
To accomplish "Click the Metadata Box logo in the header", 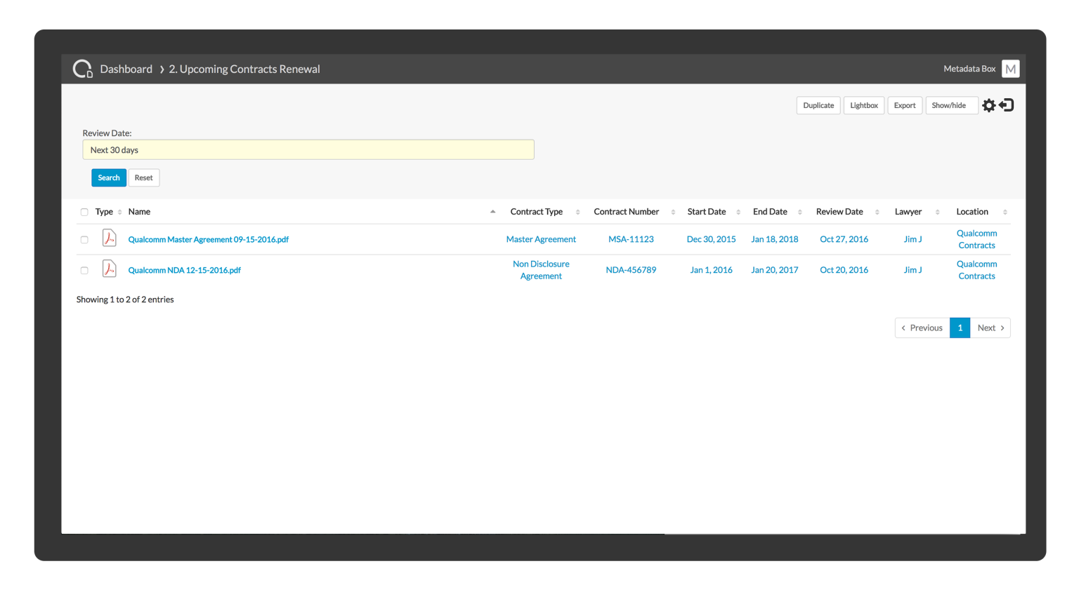I will (x=84, y=68).
